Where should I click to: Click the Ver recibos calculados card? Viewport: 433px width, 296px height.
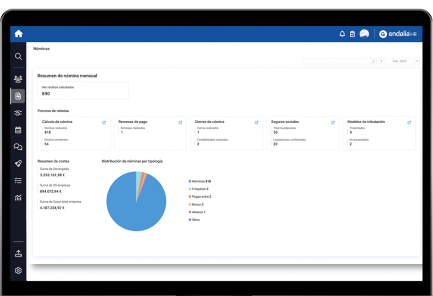[83, 90]
